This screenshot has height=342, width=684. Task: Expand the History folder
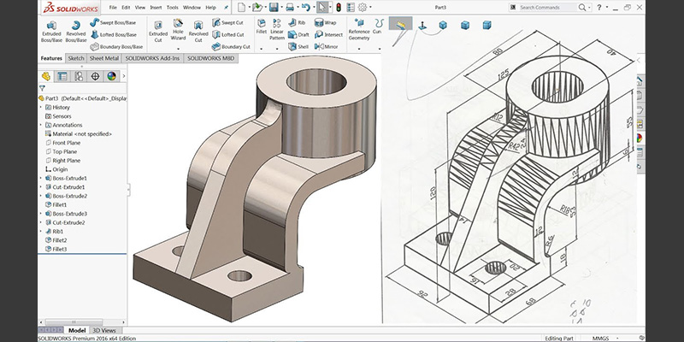click(41, 108)
